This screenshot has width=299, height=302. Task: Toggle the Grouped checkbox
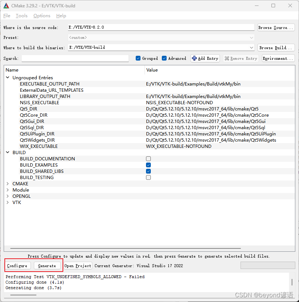[x=138, y=58]
